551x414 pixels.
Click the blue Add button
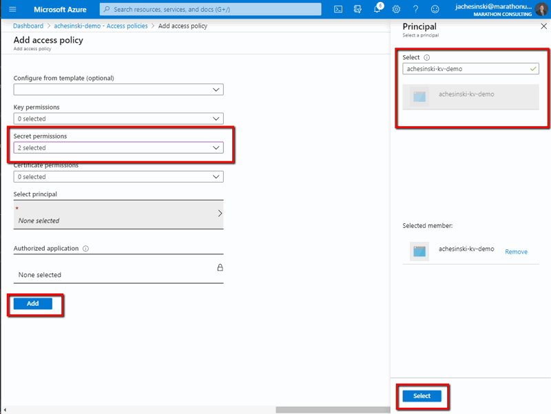click(x=33, y=304)
